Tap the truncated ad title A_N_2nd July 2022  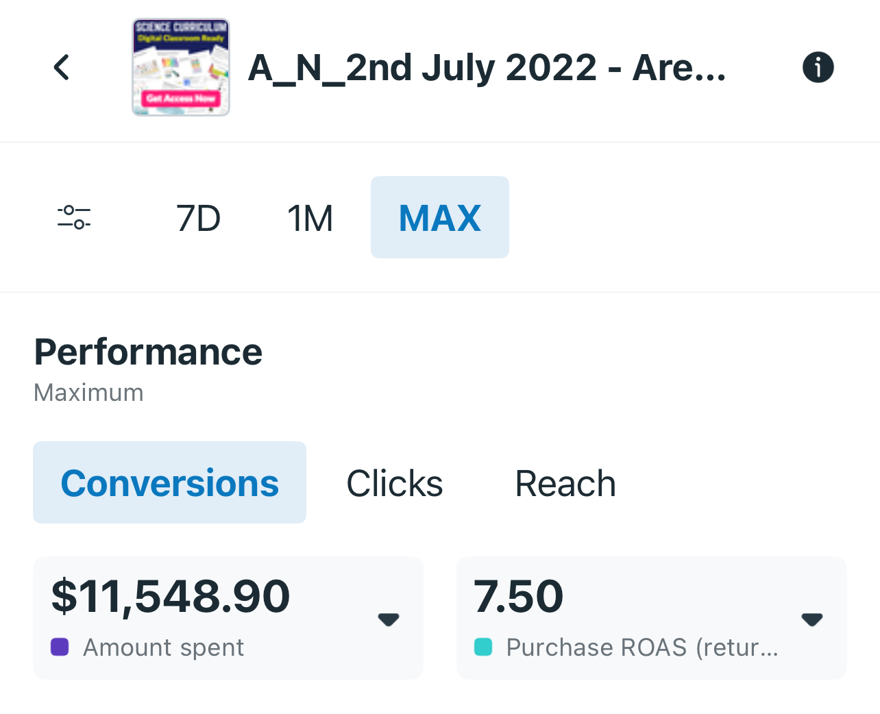tap(487, 68)
